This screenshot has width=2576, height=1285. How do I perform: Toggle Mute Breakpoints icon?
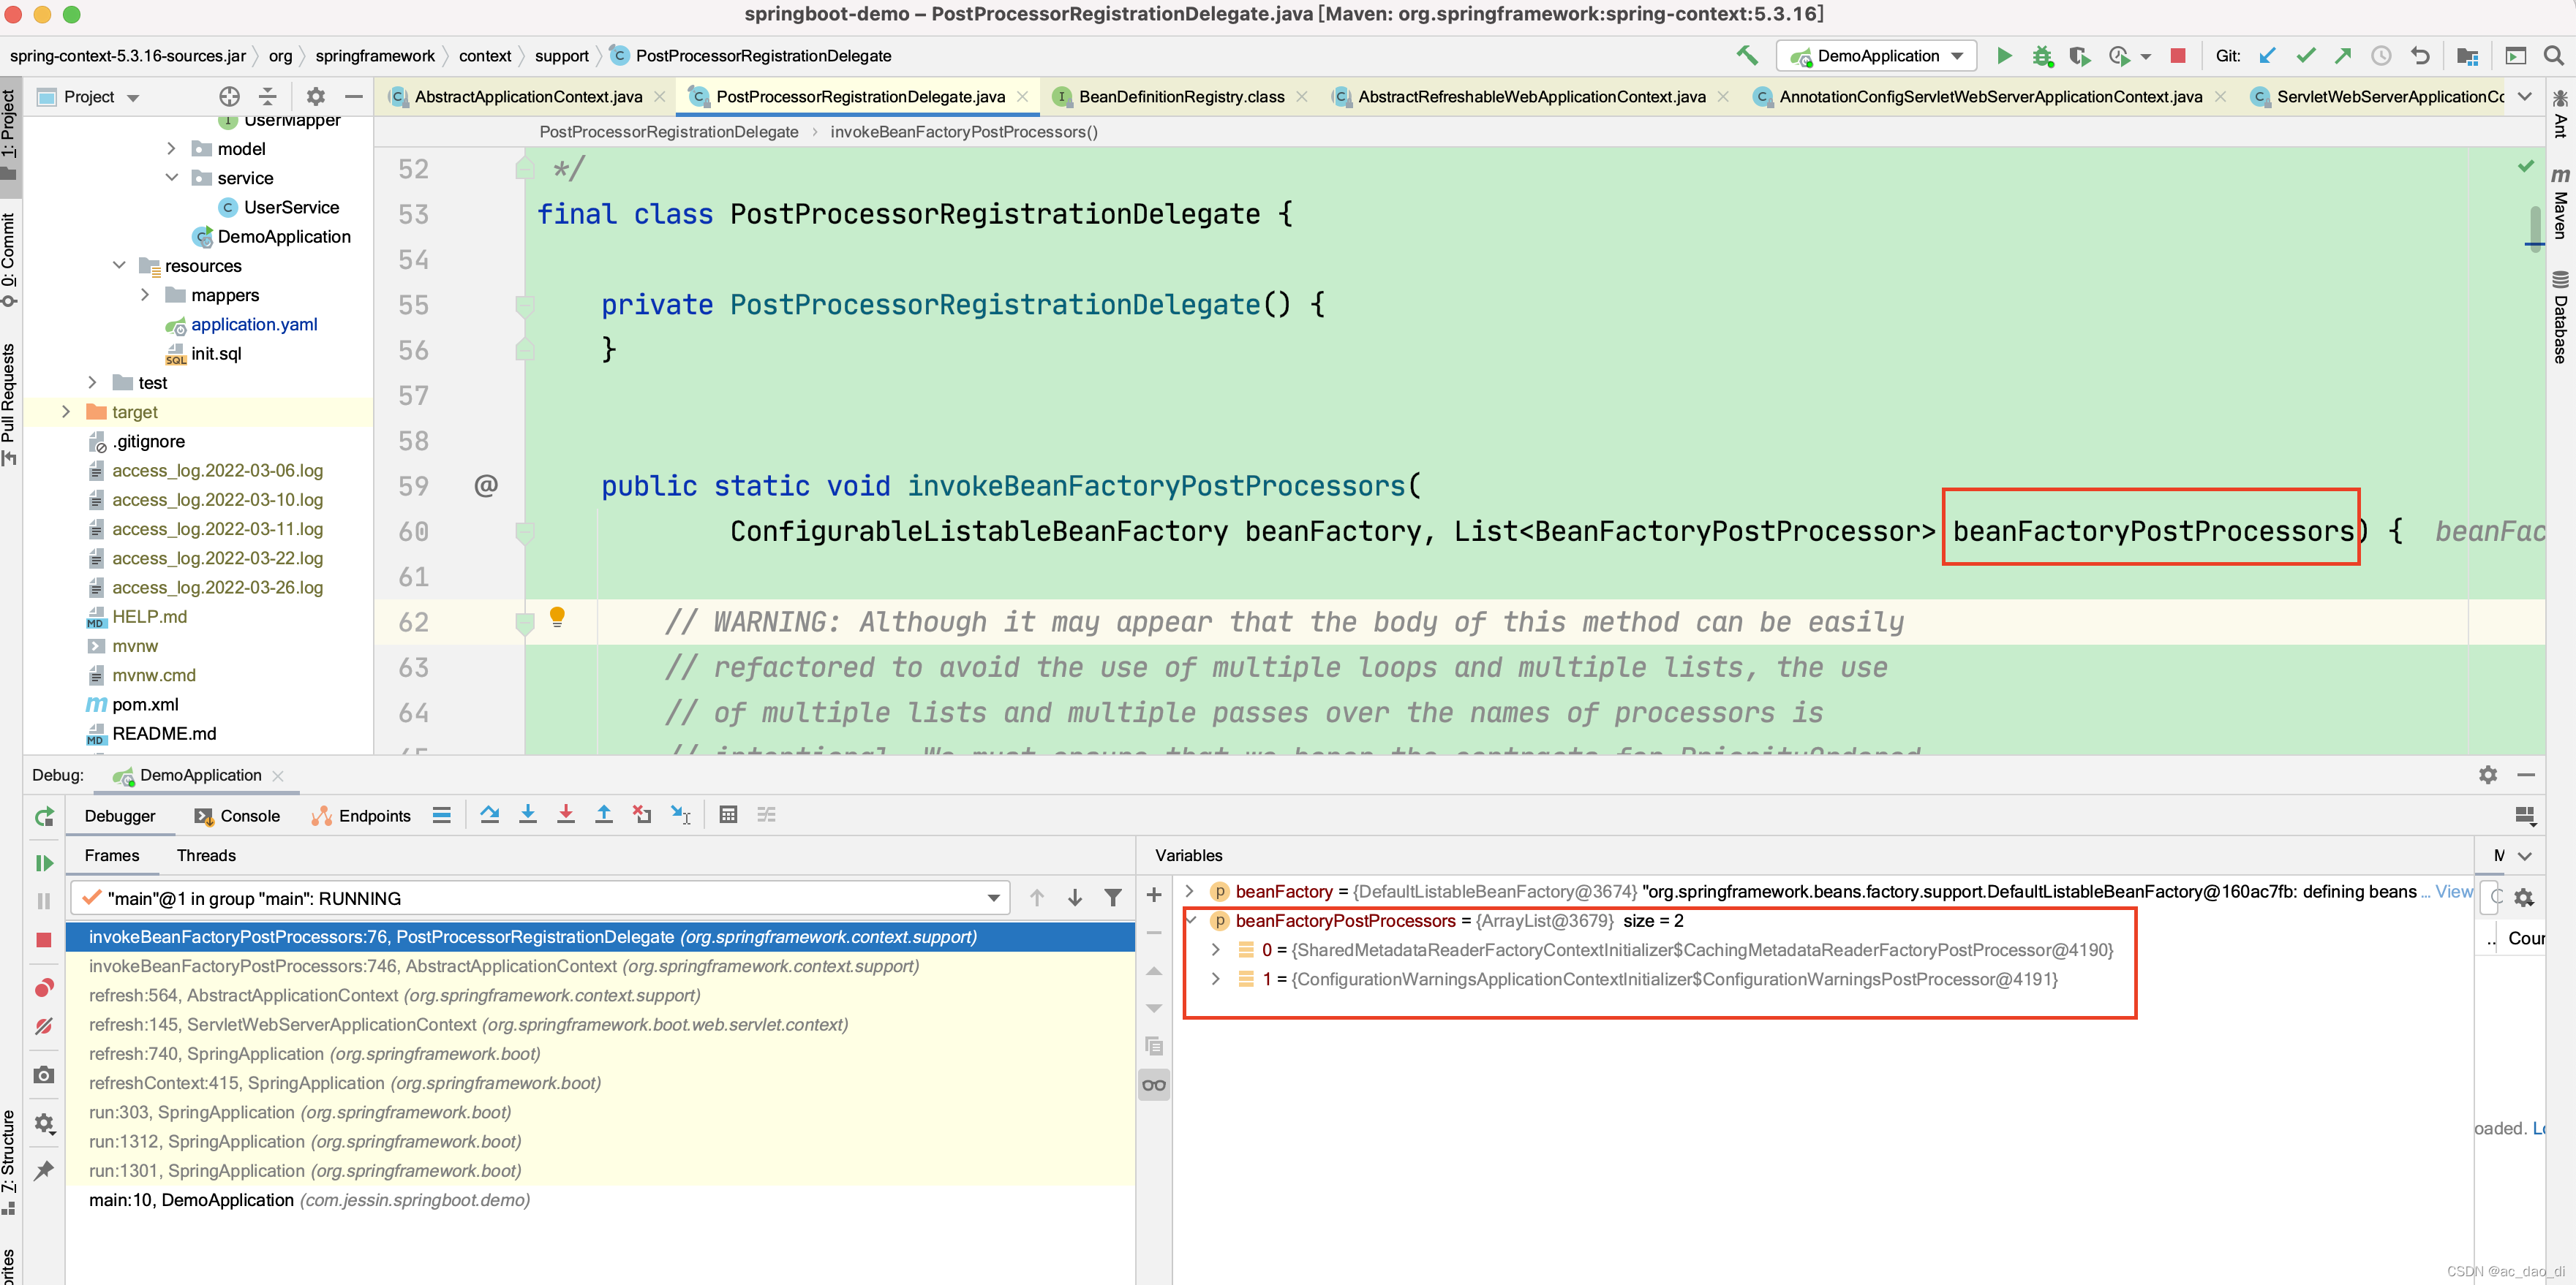44,1026
